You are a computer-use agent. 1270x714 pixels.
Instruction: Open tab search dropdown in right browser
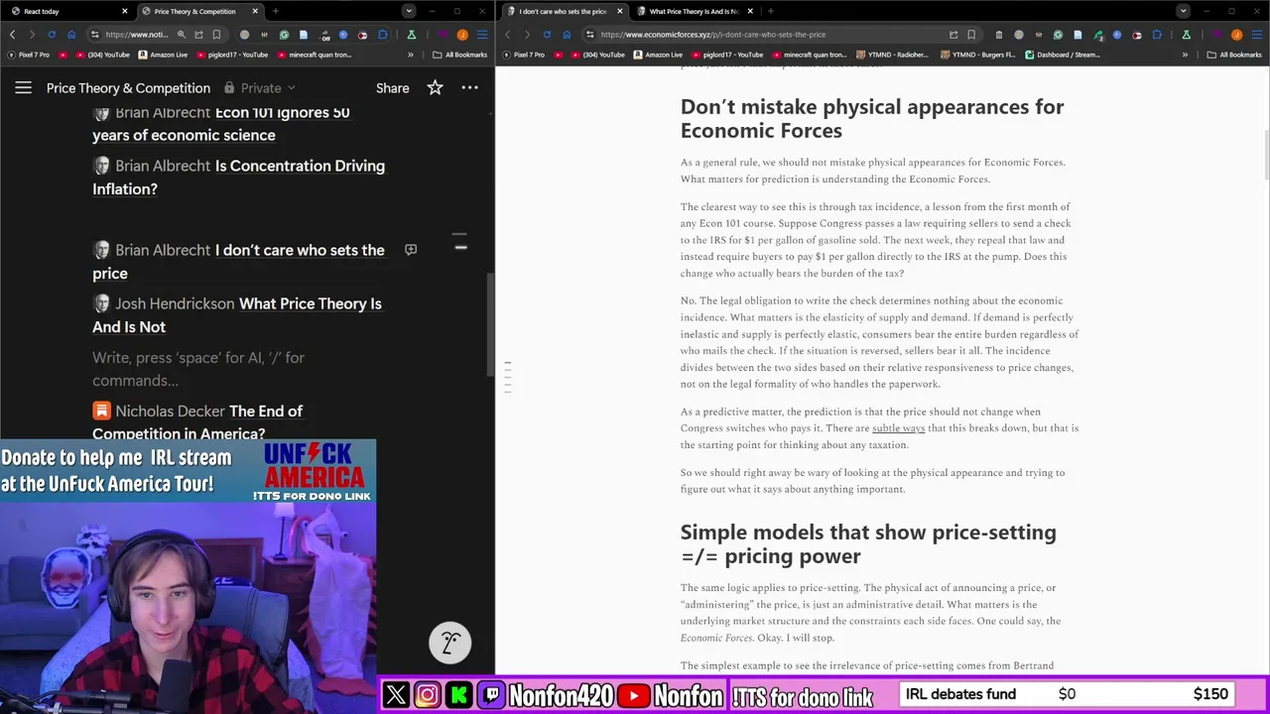tap(1183, 11)
